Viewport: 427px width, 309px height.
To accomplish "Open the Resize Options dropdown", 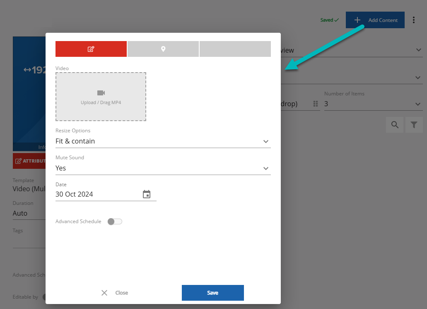I will click(x=163, y=141).
